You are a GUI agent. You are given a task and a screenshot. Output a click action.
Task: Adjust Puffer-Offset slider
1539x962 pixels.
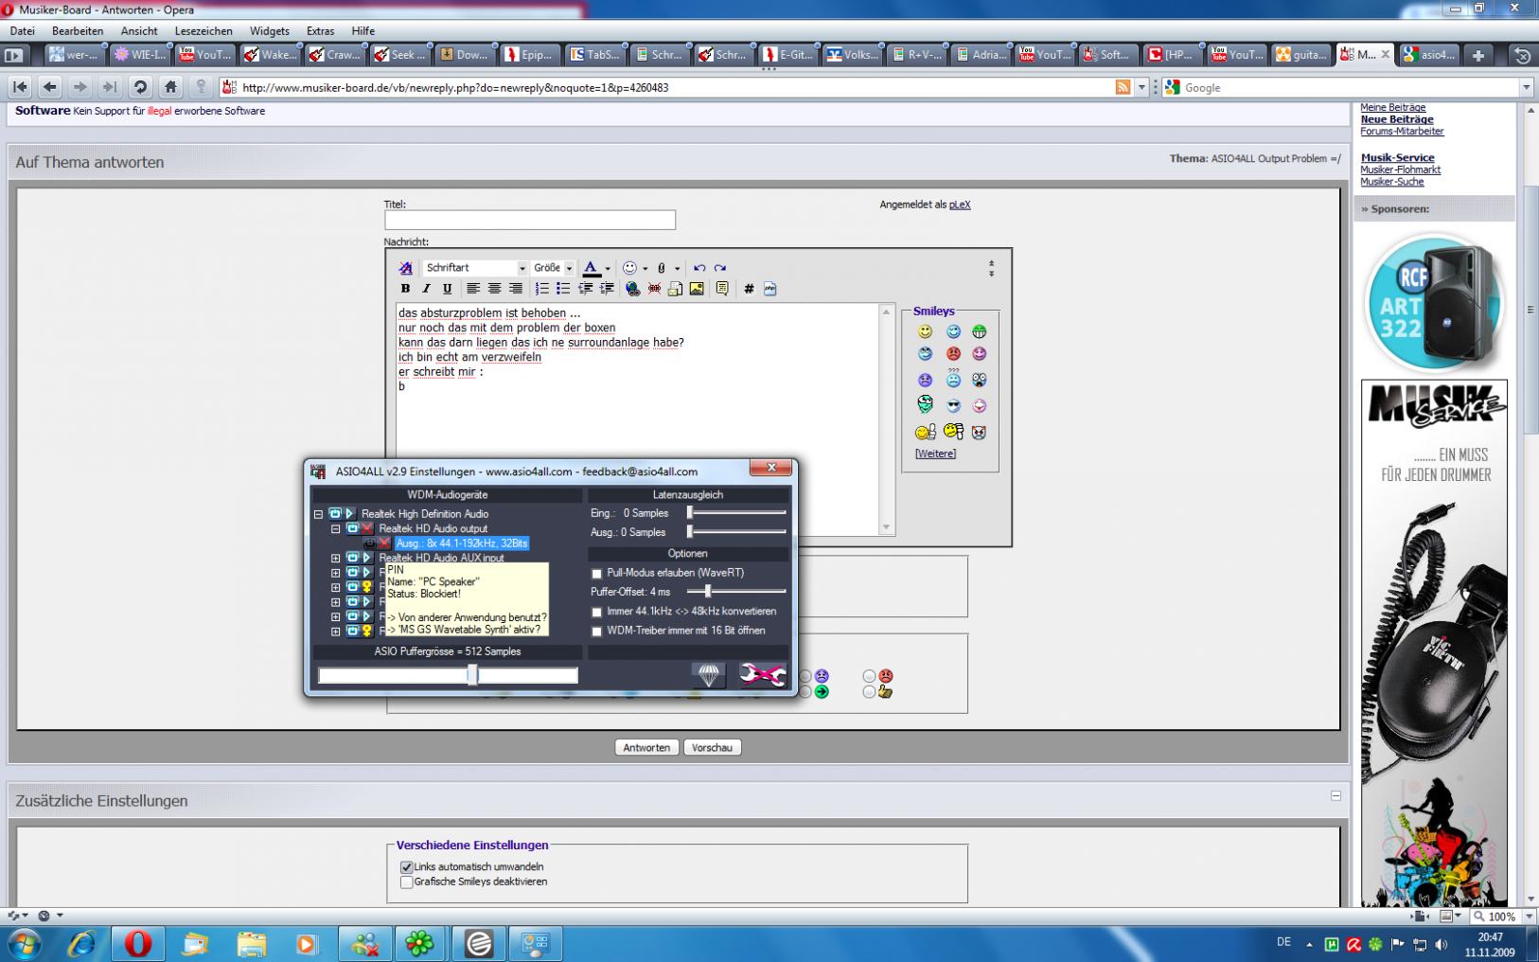coord(706,592)
